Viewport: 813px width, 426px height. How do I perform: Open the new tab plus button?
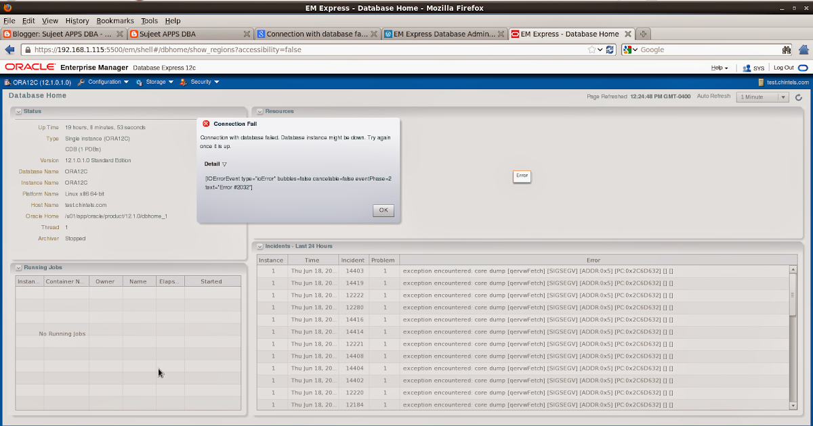[644, 33]
